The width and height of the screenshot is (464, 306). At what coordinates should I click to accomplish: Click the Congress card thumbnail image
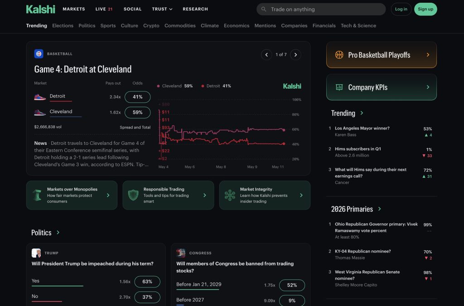click(x=181, y=253)
